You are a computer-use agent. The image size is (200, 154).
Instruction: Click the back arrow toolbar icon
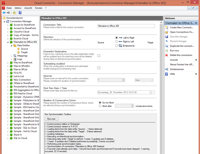tap(4, 13)
